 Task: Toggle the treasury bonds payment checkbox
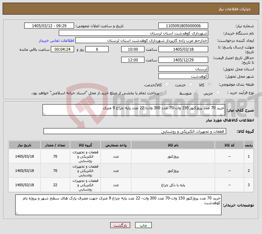[164, 92]
